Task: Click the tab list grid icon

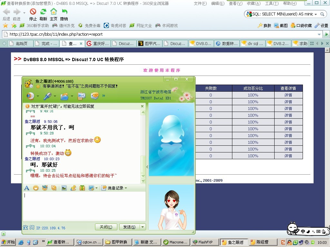Action: tap(312, 43)
